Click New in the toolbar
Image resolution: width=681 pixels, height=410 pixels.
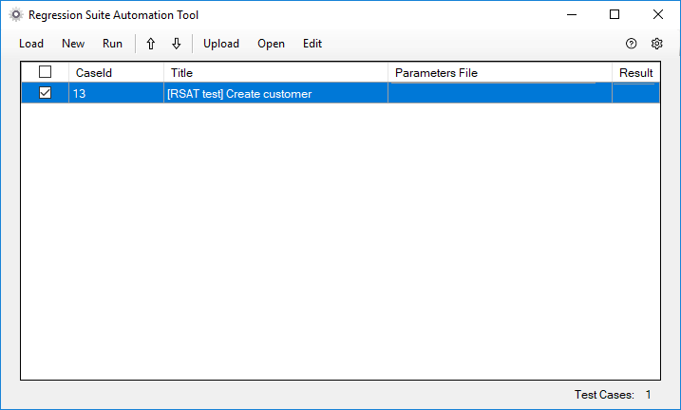click(x=73, y=44)
